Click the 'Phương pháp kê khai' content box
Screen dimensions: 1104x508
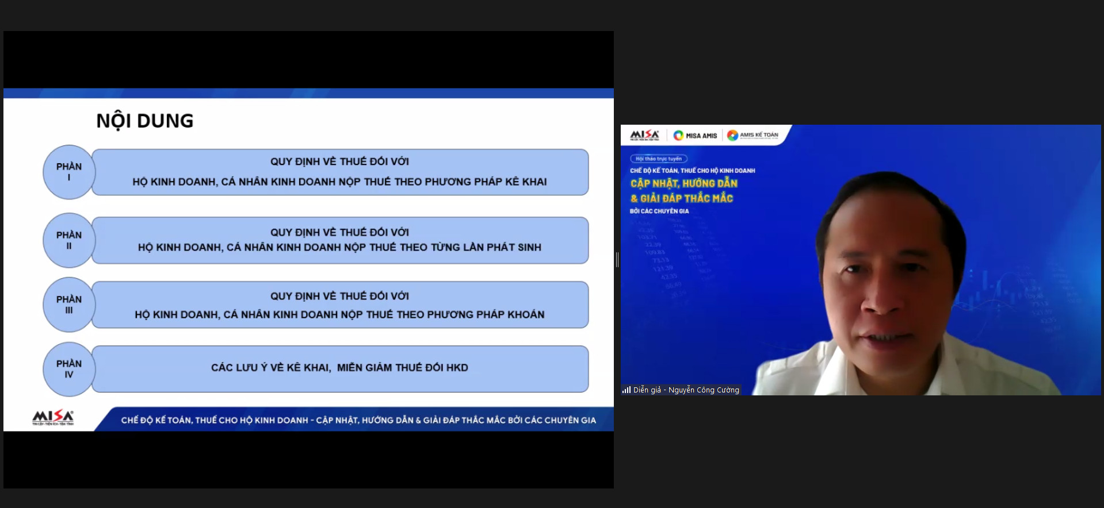pos(339,172)
